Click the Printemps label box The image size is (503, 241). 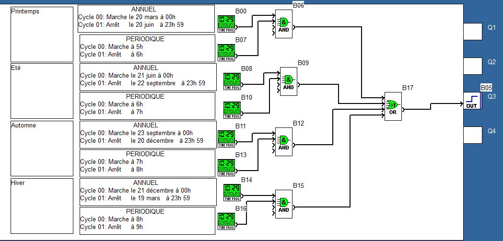coord(43,34)
